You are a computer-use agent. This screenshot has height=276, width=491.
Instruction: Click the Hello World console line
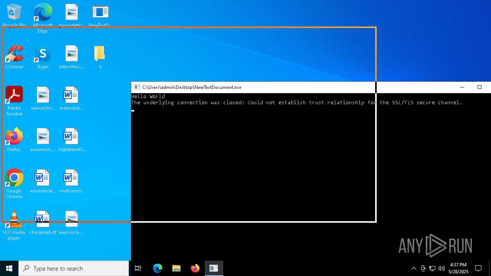(148, 97)
